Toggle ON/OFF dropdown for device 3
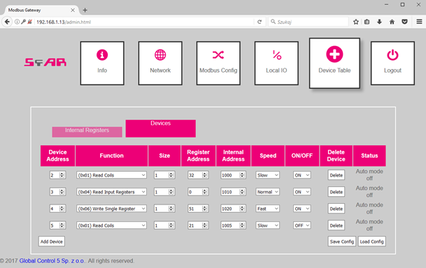This screenshot has width=426, height=268. tap(302, 192)
